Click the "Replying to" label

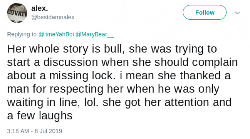(22, 34)
